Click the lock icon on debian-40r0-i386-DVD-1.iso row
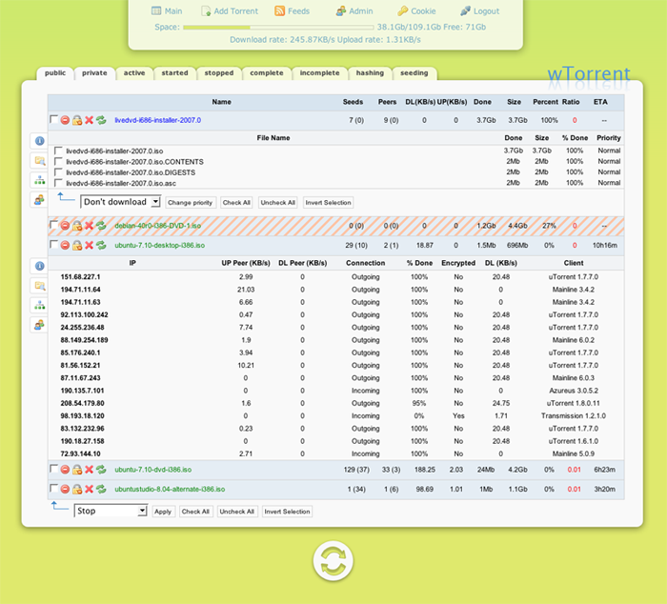The width and height of the screenshot is (667, 604). tap(77, 226)
